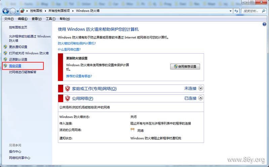Select 所有控制面板项 breadcrumb
The height and width of the screenshot is (167, 269).
coord(59,11)
